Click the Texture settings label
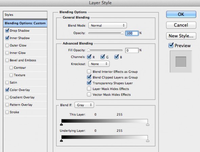 pyautogui.click(x=20, y=75)
